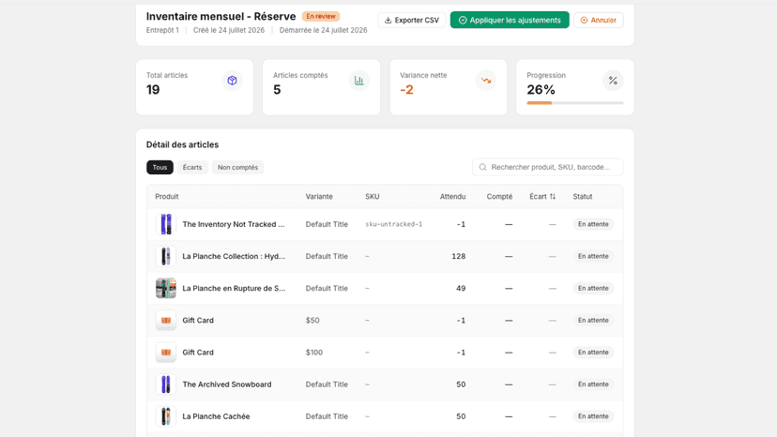The height and width of the screenshot is (437, 777).
Task: Switch to the Écarts filter tab
Action: (x=192, y=168)
